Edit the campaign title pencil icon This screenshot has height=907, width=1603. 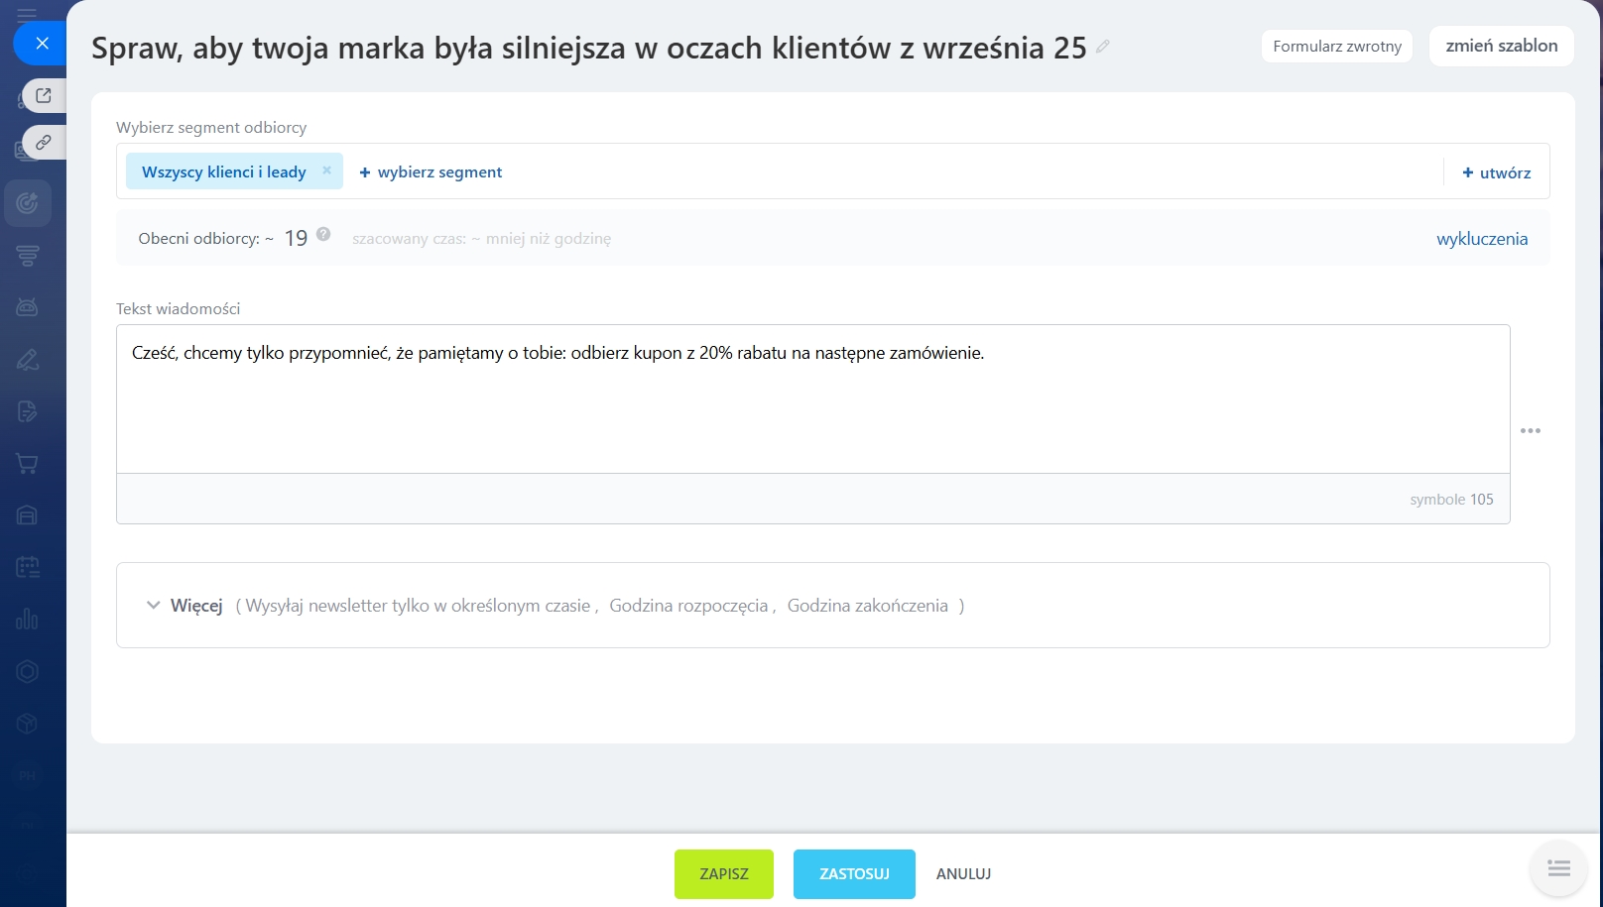tap(1103, 47)
